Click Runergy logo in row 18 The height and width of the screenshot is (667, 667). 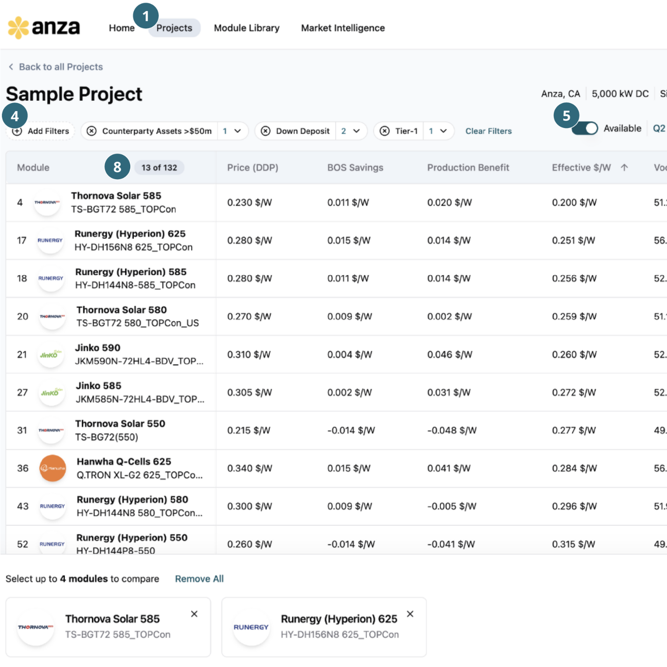tap(51, 278)
